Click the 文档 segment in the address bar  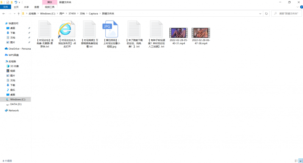pyautogui.click(x=82, y=14)
